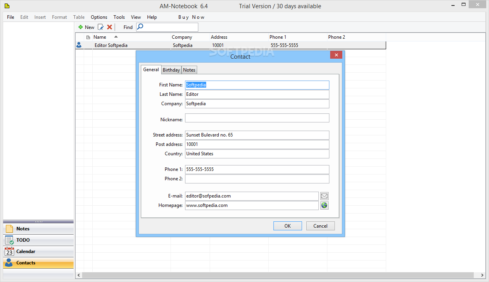
Task: Click the Country field
Action: pos(257,154)
